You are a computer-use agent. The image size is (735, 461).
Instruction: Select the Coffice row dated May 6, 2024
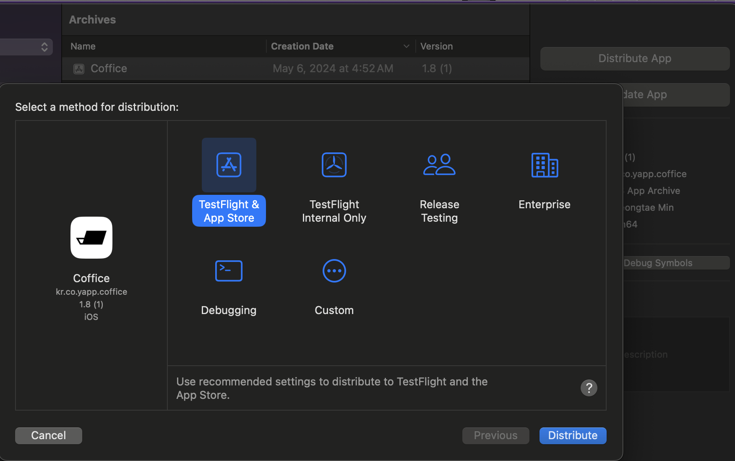tap(294, 68)
